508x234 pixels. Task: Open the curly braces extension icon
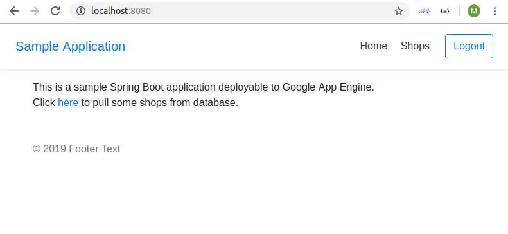pos(445,12)
